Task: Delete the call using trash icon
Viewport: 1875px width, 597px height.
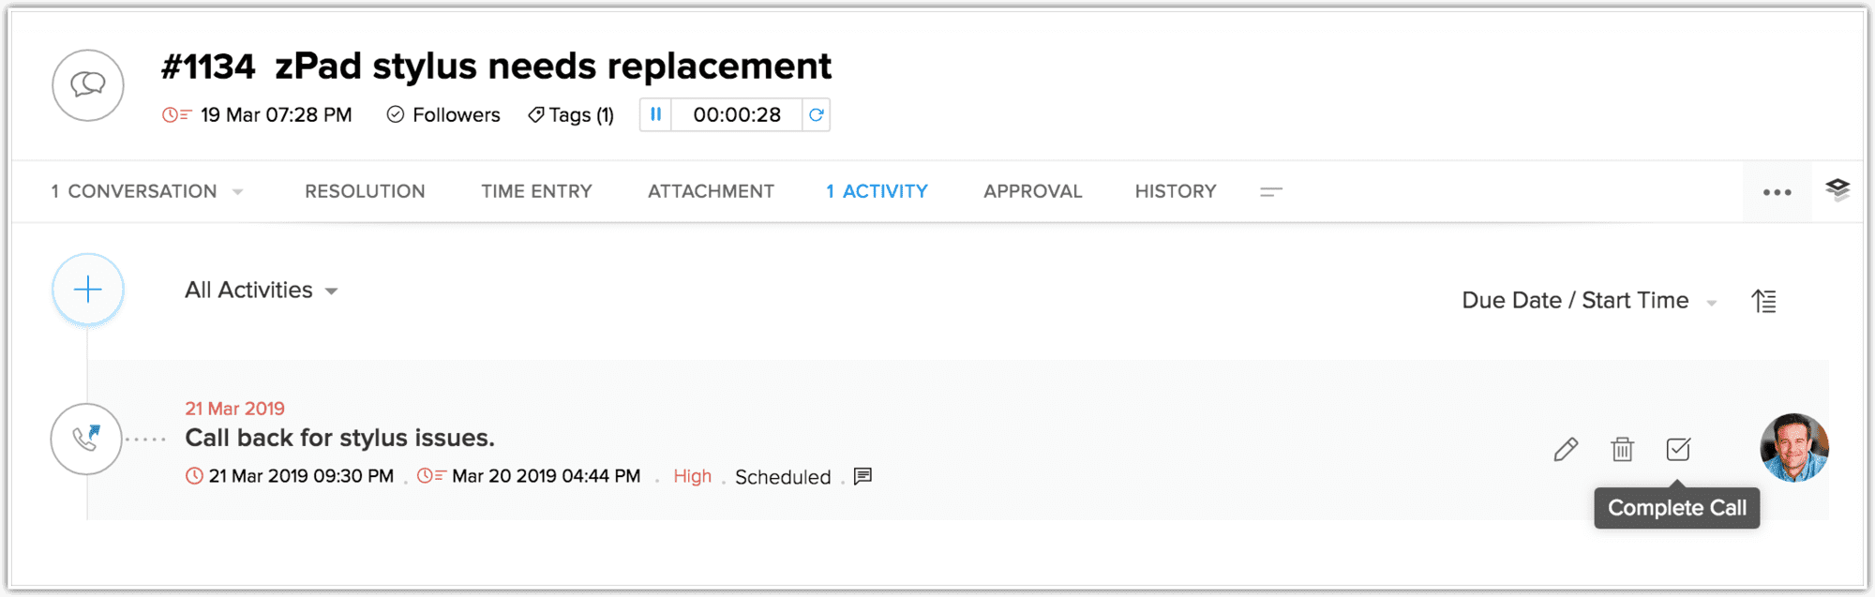Action: tap(1622, 449)
